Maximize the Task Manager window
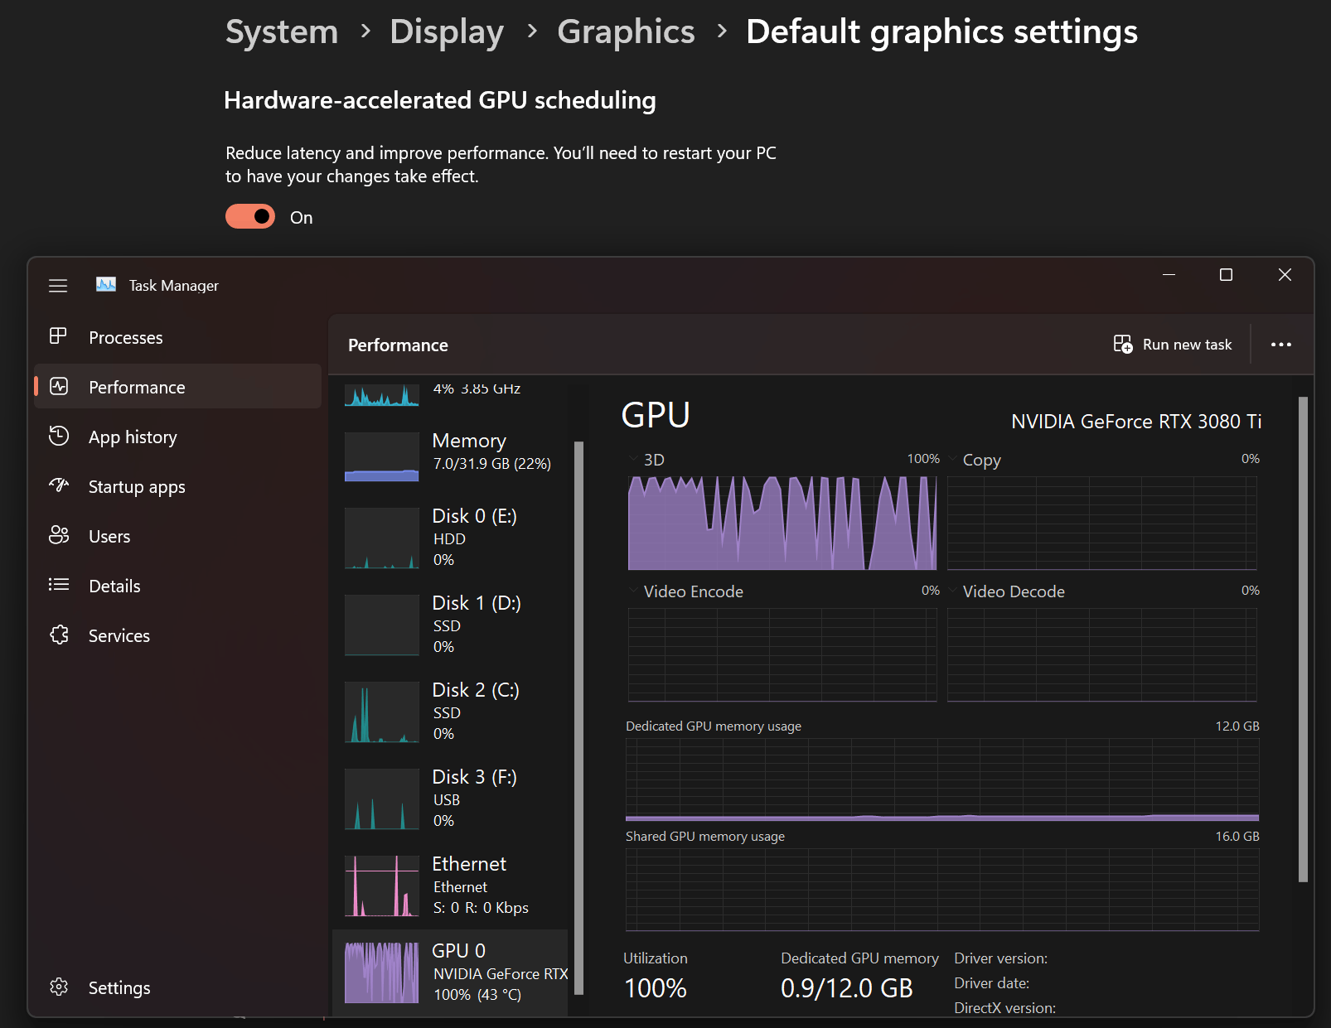Image resolution: width=1331 pixels, height=1028 pixels. pyautogui.click(x=1226, y=275)
